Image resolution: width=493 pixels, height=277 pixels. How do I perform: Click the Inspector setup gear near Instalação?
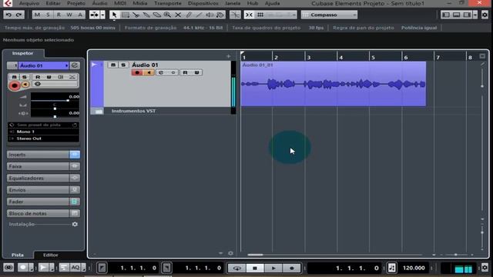(75, 224)
